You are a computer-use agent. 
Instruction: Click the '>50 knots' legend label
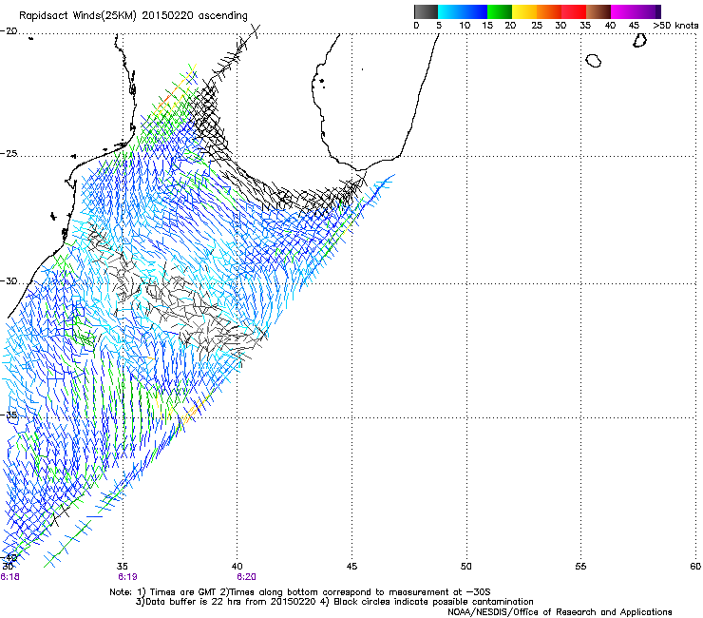675,26
